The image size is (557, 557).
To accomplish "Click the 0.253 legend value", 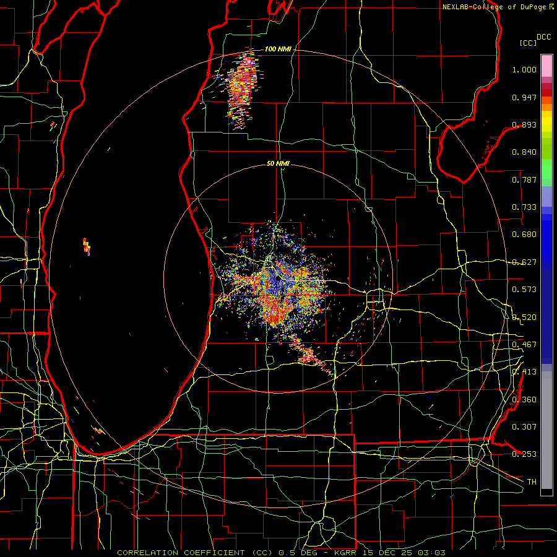I will coord(524,454).
